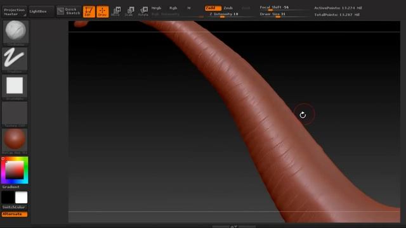This screenshot has height=228, width=406.
Task: Click the TotalPoints count readout
Action: tap(337, 15)
